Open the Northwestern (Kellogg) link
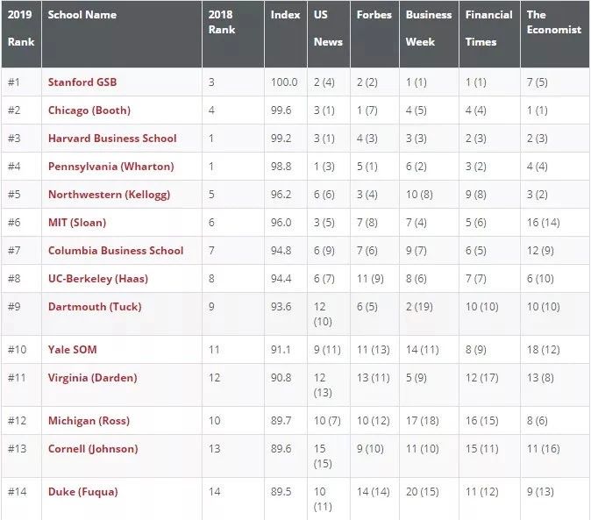 click(109, 194)
